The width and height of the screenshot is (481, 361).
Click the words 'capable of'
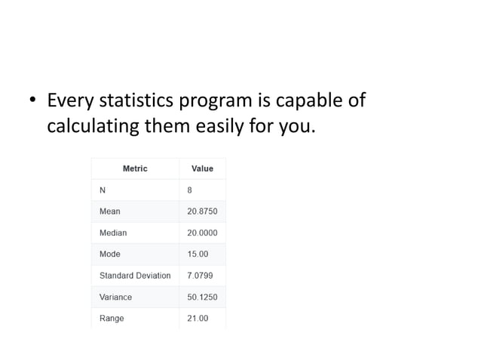(x=320, y=100)
